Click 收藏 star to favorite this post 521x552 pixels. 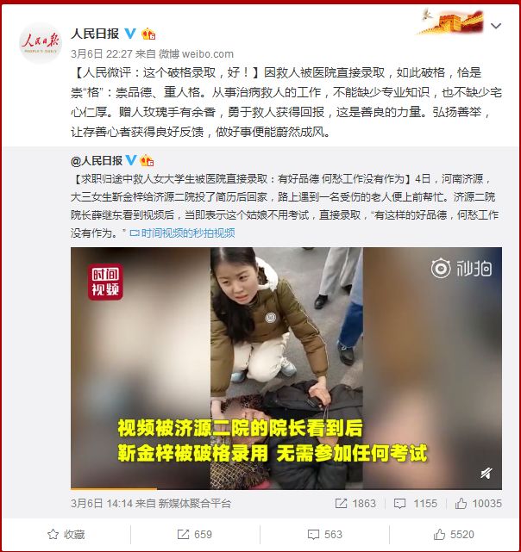(66, 535)
